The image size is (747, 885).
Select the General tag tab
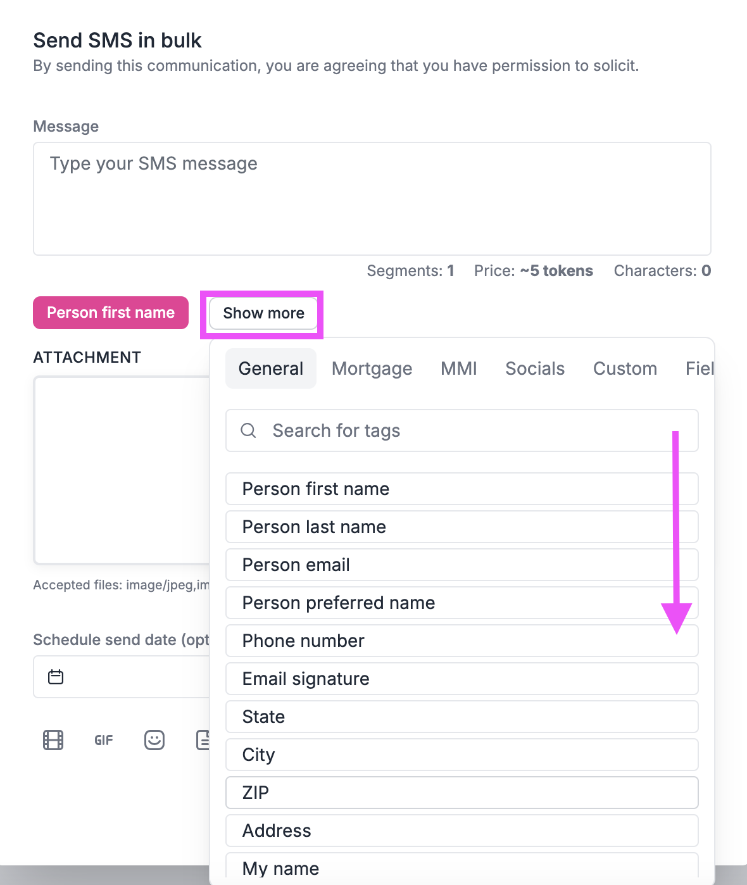coord(270,368)
